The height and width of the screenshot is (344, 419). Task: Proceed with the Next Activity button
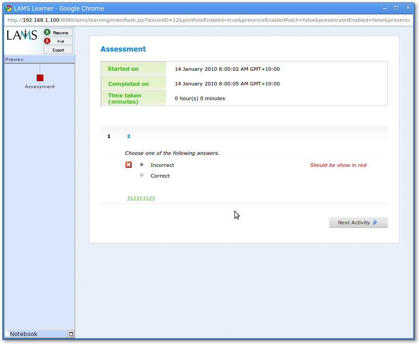pos(358,223)
